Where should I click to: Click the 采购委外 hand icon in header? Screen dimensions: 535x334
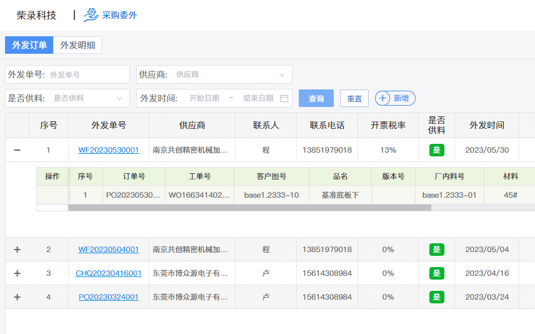92,14
